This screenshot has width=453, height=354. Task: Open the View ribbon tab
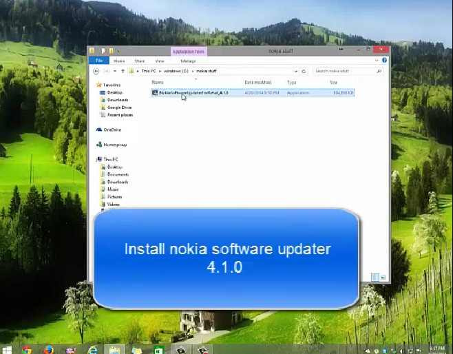click(x=160, y=61)
